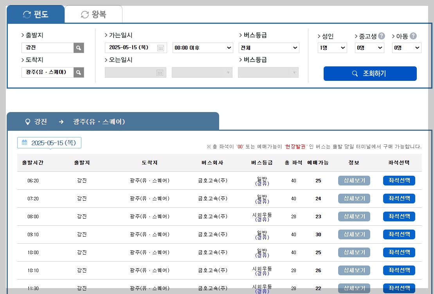Click the 경유 link on the 07:20 bus row
Viewport: 434px width, 294px height.
tap(262, 201)
